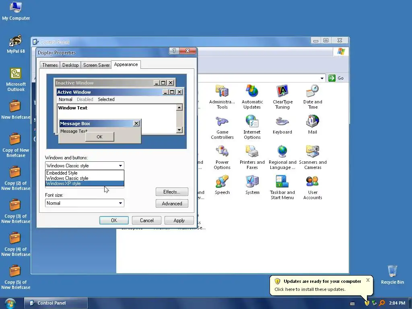
Task: Click Go button in Control Panel
Action: coord(336,78)
